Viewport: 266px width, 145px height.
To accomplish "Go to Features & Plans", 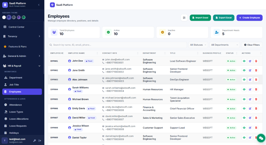I will (x=22, y=47).
